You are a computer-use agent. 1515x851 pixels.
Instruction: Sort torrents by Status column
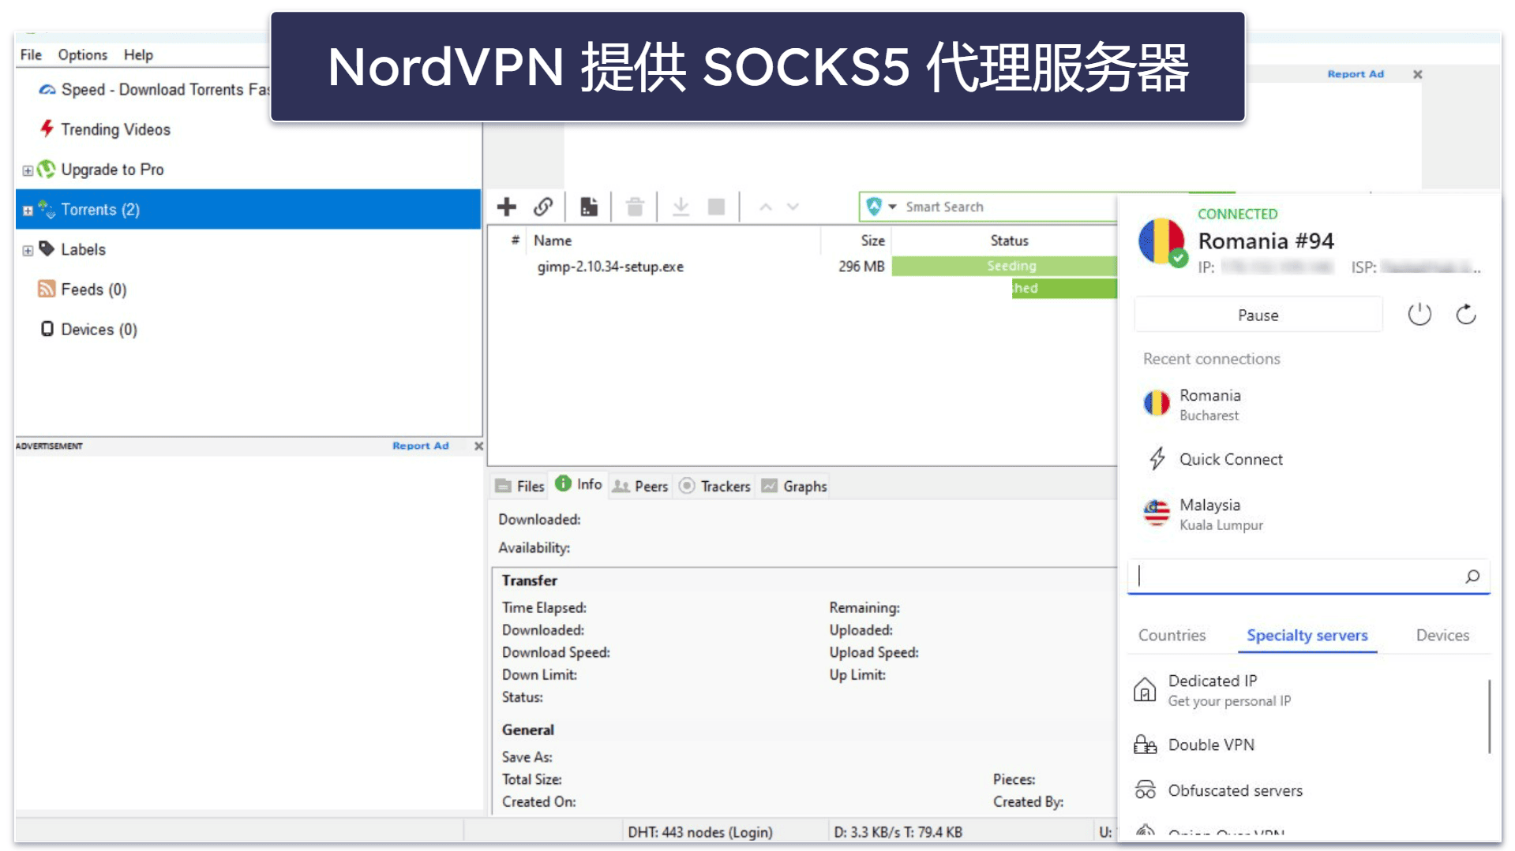(1008, 241)
